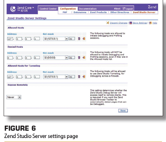Add a new Allowed Hosts entry icon
Viewport: 166px width, 142px height.
pyautogui.click(x=84, y=39)
